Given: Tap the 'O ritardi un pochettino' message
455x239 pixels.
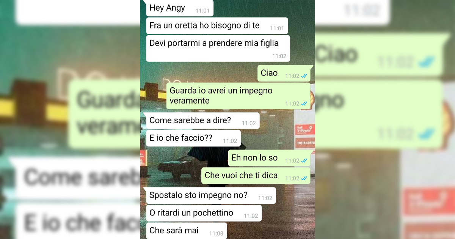Looking at the screenshot, I should pyautogui.click(x=204, y=213).
